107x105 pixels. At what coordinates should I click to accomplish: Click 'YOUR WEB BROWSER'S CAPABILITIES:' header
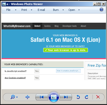pos(24,64)
